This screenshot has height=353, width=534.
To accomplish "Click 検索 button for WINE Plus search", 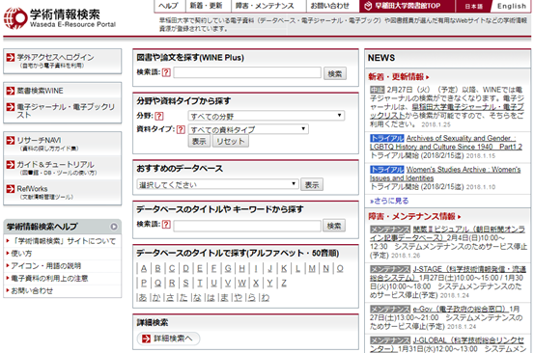I will 335,73.
